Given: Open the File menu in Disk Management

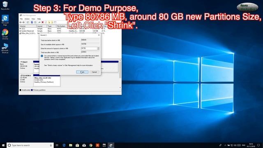Looking at the screenshot, I should [21, 19].
